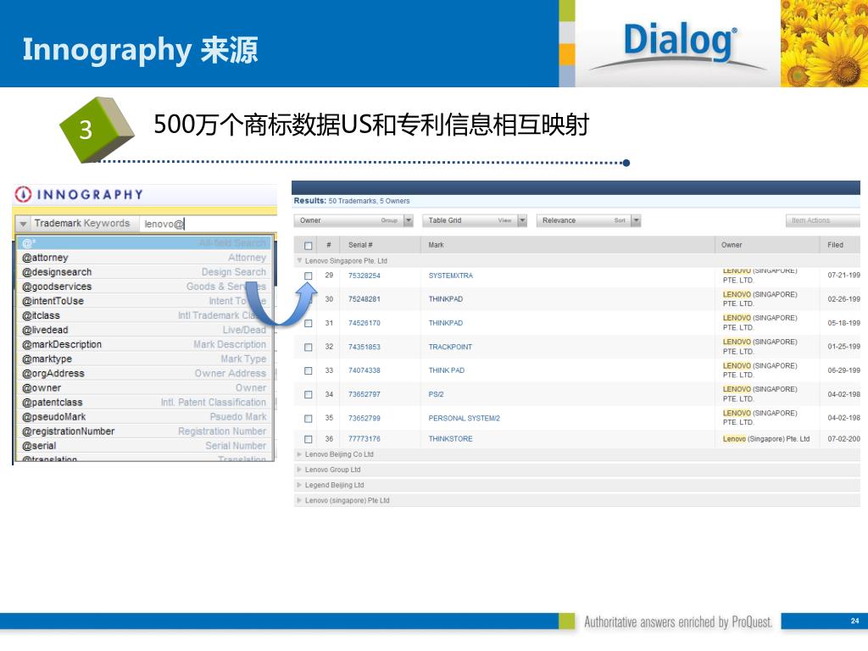This screenshot has width=868, height=651.
Task: Open the Relevance Sort dropdown
Action: (636, 220)
